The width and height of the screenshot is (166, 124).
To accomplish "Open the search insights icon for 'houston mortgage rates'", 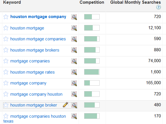I will [74, 72].
